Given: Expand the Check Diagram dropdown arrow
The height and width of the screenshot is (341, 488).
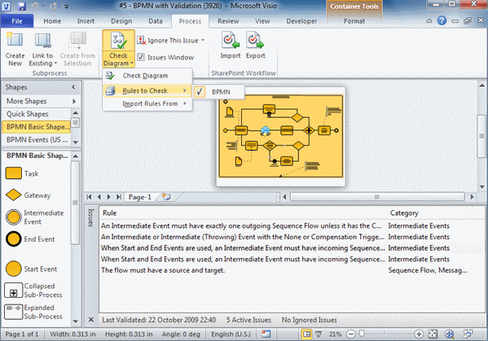Looking at the screenshot, I should click(132, 63).
